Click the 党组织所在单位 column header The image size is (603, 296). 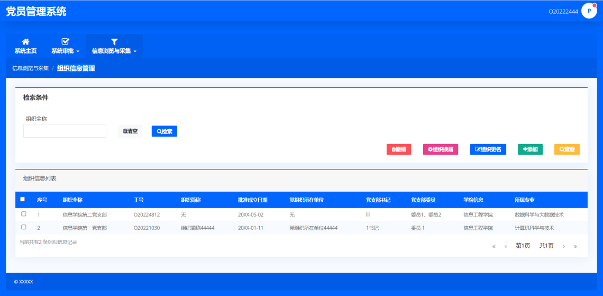(x=306, y=200)
